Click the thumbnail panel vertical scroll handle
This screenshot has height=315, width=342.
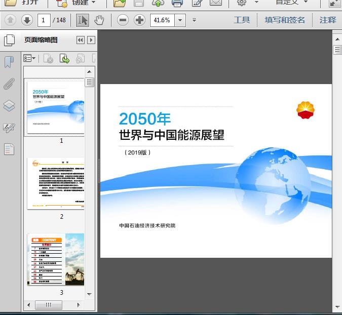coord(89,82)
